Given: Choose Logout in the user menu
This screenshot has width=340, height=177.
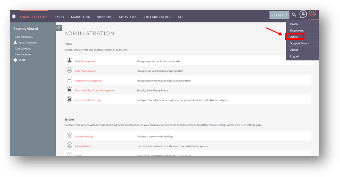Looking at the screenshot, I should coord(295,56).
